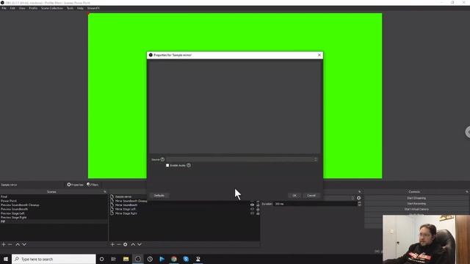Click the transition Duration value field
The height and width of the screenshot is (264, 470).
pos(315,204)
